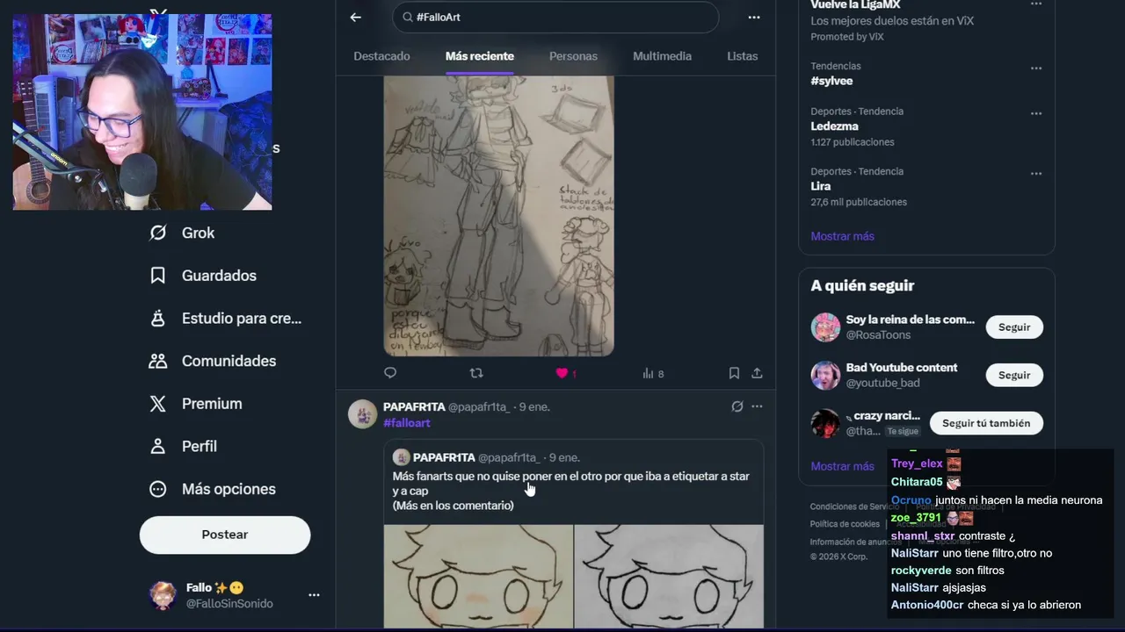
Task: Switch to the Multimedia tab
Action: click(x=662, y=56)
